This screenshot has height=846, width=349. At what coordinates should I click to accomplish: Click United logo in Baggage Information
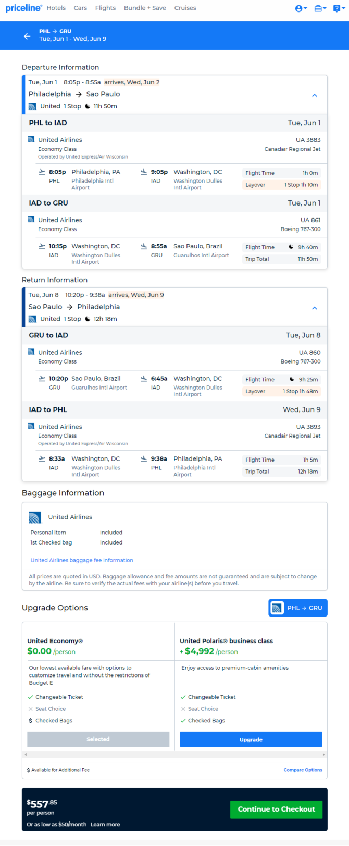(x=35, y=517)
